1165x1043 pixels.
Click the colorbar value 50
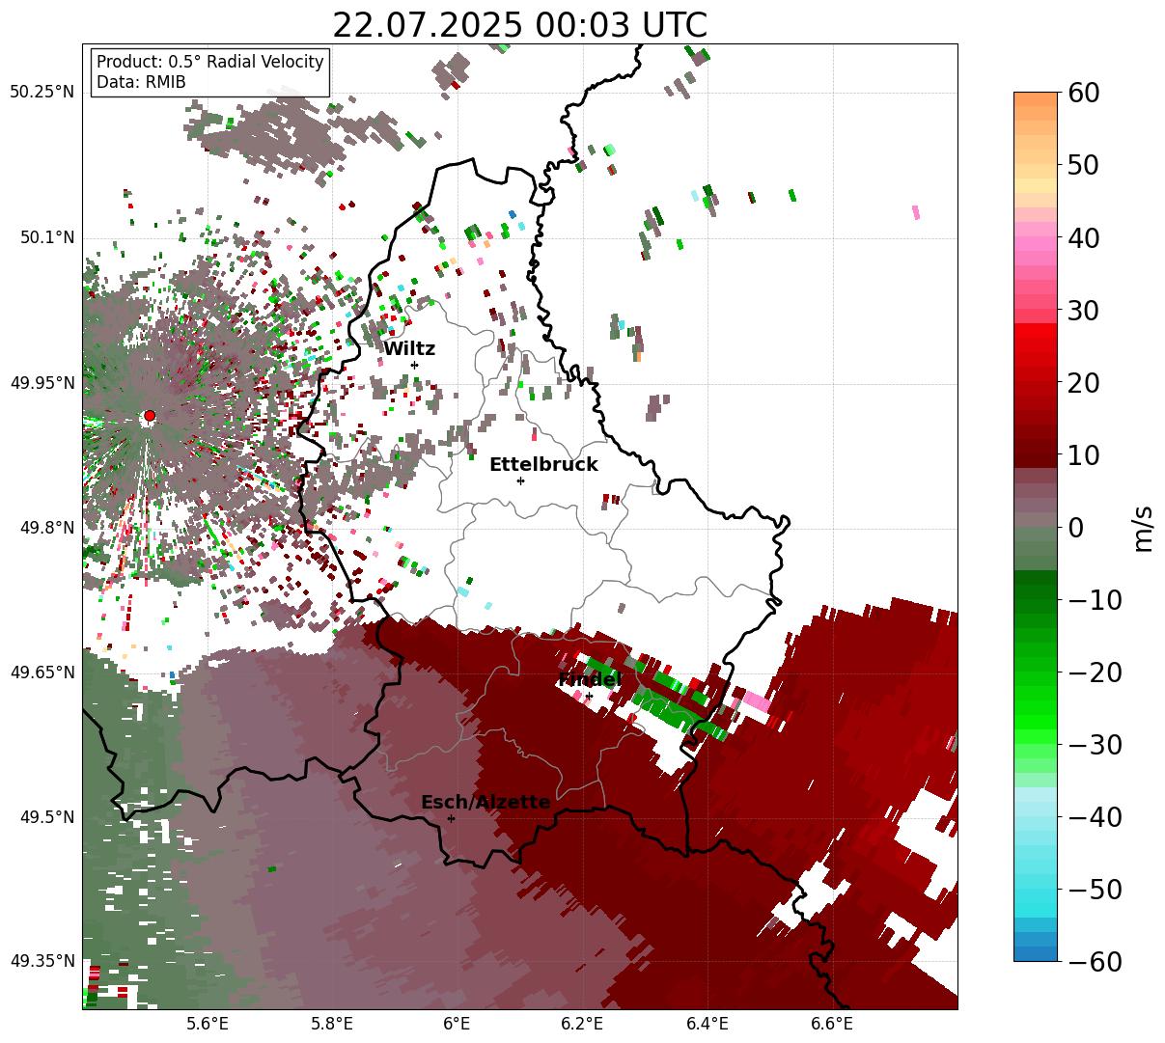1083,165
